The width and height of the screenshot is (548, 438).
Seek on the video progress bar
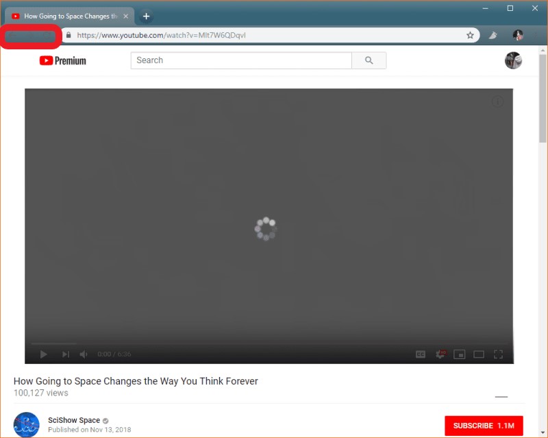tap(269, 343)
